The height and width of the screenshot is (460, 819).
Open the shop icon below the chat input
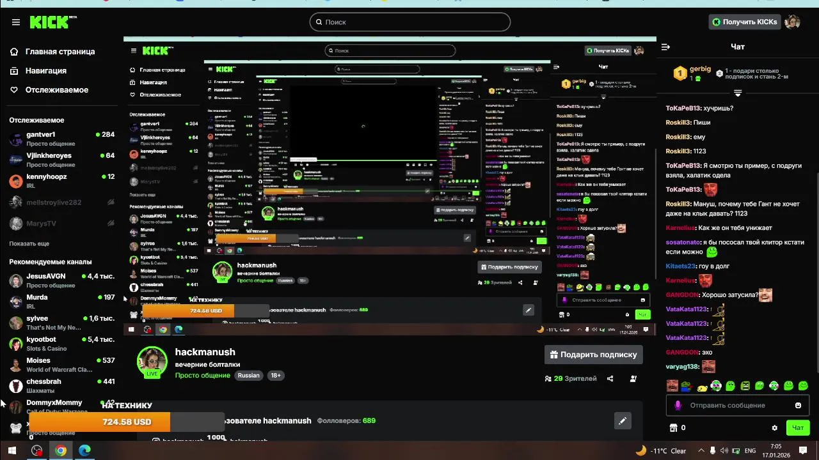(x=673, y=428)
